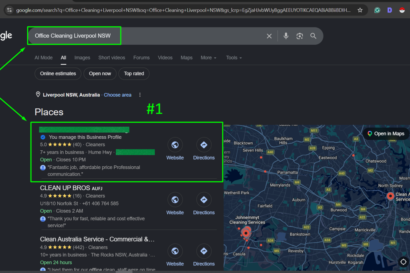The image size is (410, 273).
Task: Click the Parramatta label on the map
Action: coord(287,172)
